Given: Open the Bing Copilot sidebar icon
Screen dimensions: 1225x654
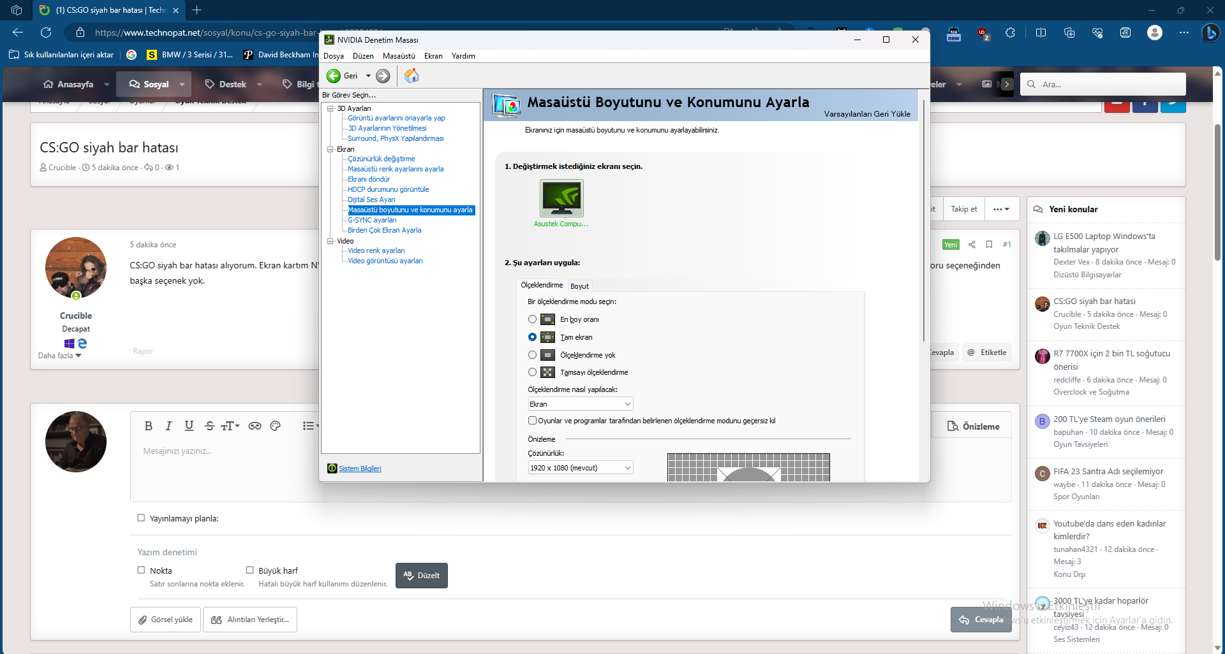Looking at the screenshot, I should [1210, 33].
